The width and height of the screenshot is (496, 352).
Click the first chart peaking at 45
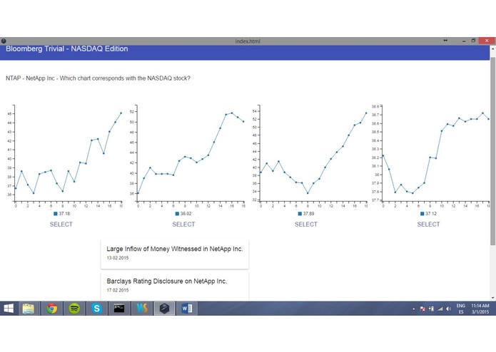click(x=65, y=156)
